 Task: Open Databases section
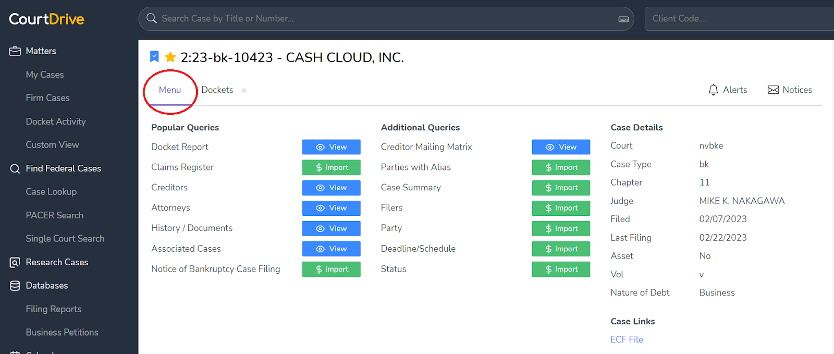click(x=47, y=286)
